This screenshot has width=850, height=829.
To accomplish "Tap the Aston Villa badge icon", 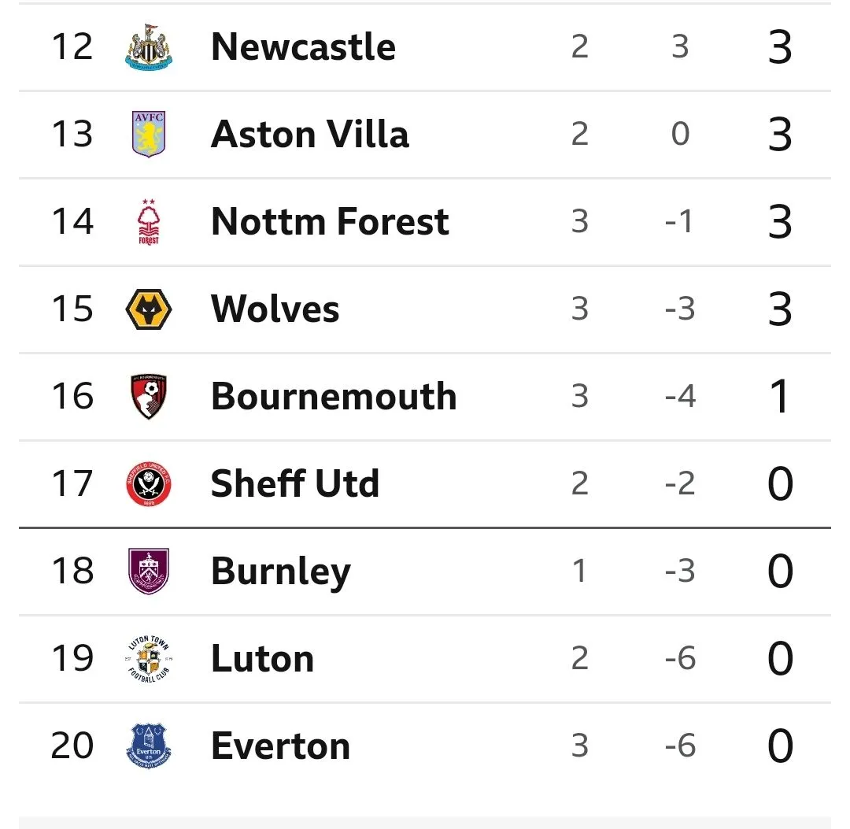I will click(x=148, y=135).
